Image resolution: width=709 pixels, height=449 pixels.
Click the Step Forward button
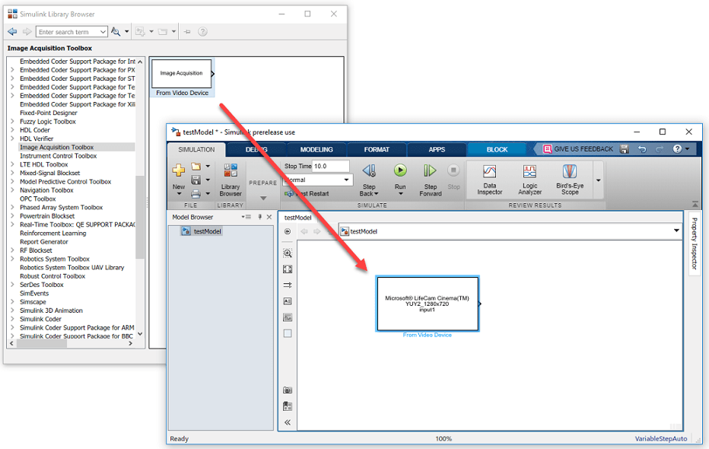click(x=430, y=180)
